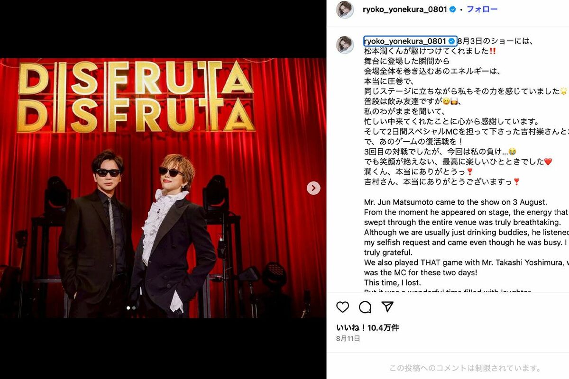Click verified badge next to header username
The height and width of the screenshot is (379, 569).
pos(452,9)
